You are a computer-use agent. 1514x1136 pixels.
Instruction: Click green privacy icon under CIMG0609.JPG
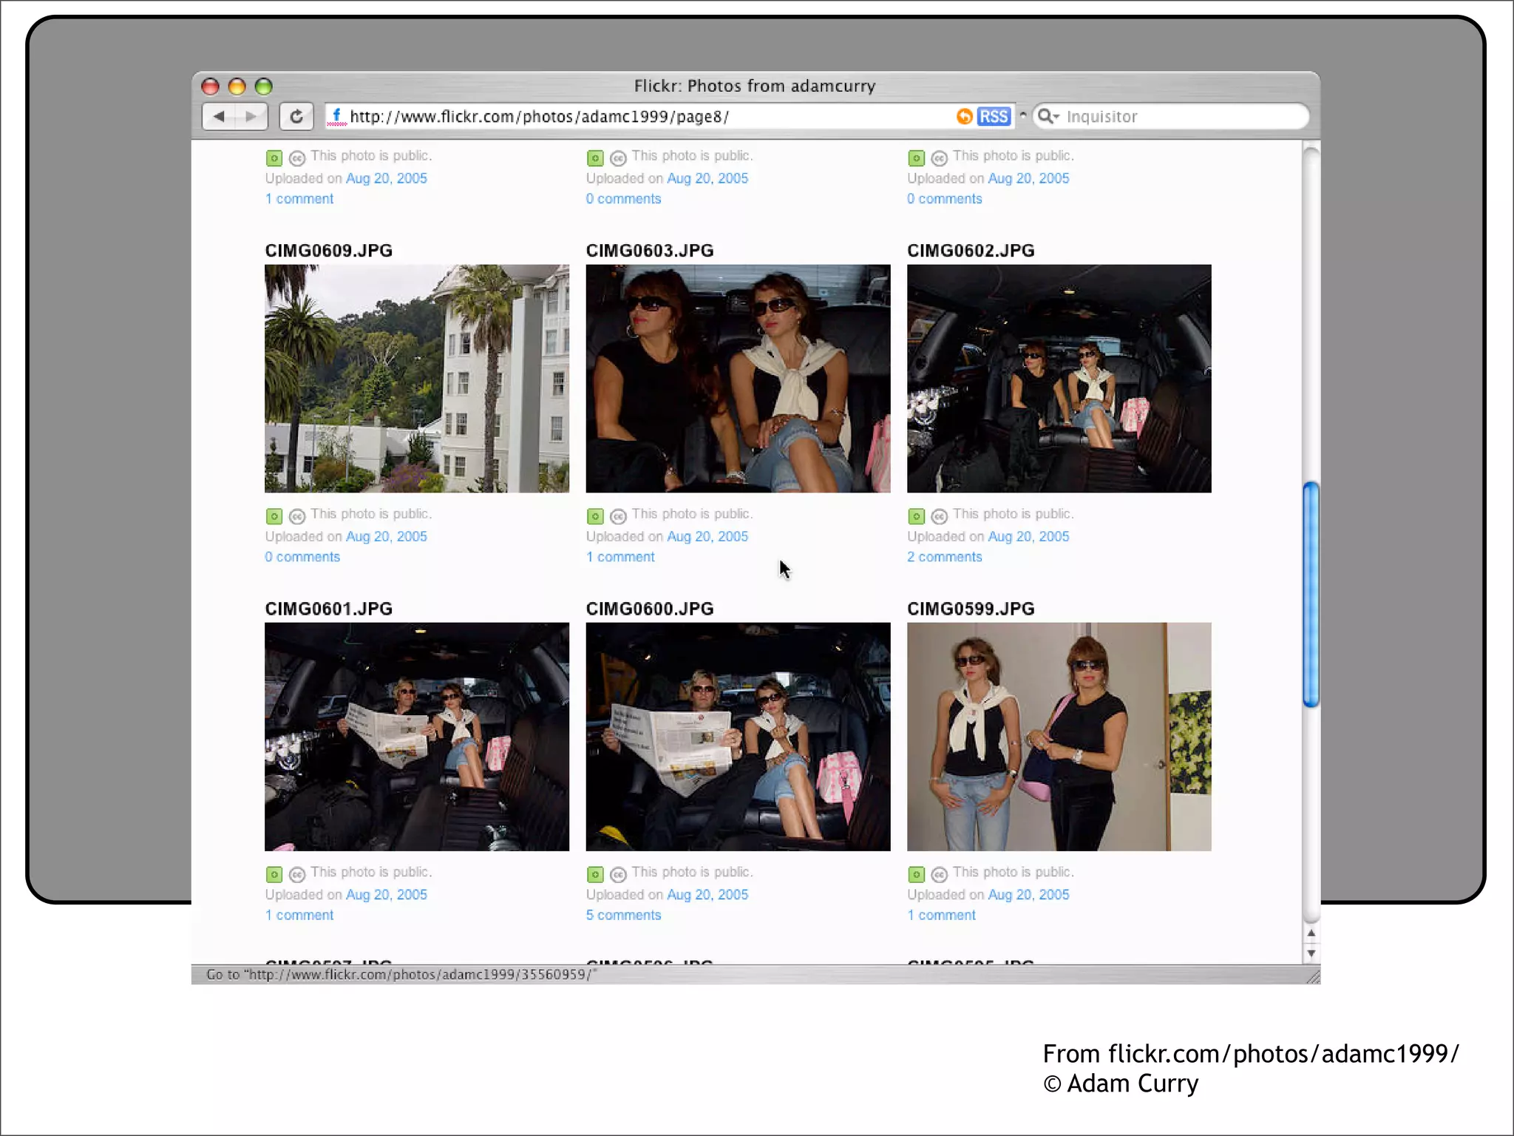coord(274,516)
